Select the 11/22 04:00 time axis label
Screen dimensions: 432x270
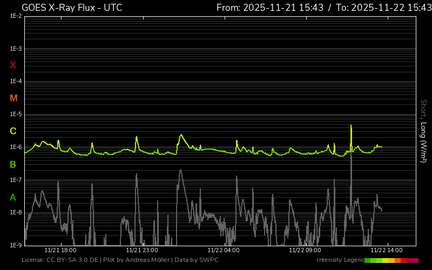point(223,250)
